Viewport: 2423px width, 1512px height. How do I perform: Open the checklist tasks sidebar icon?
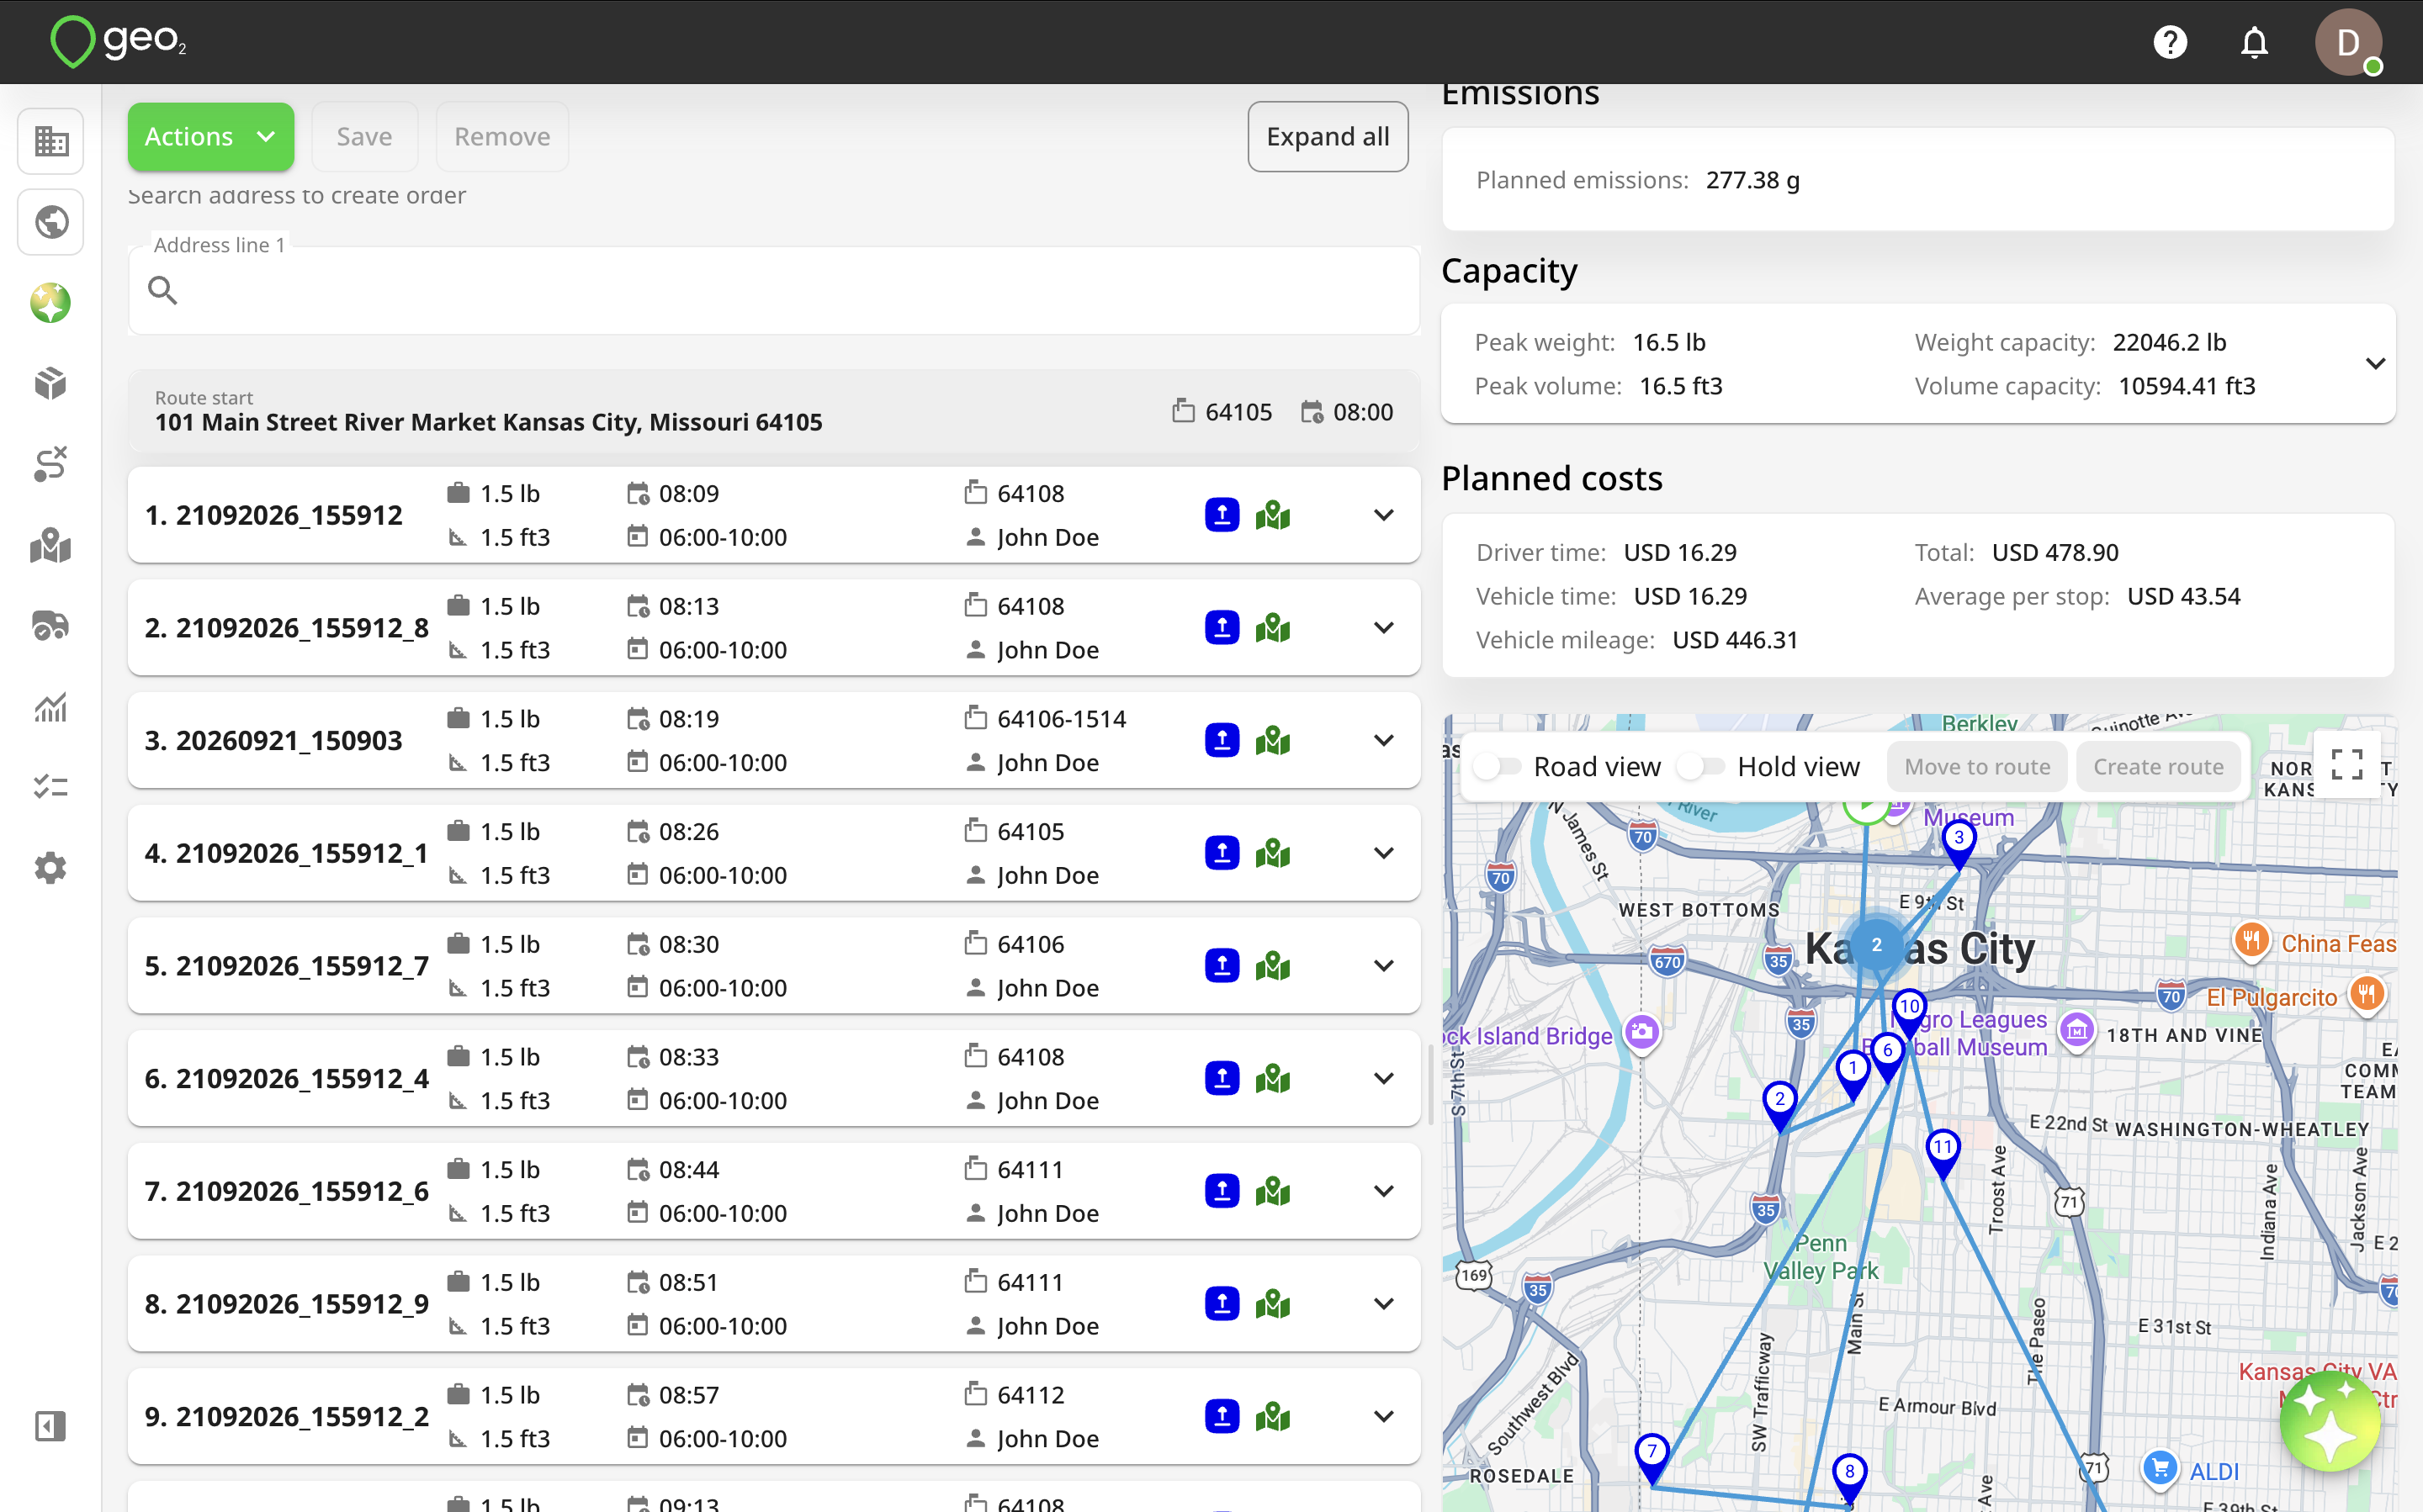coord(50,788)
